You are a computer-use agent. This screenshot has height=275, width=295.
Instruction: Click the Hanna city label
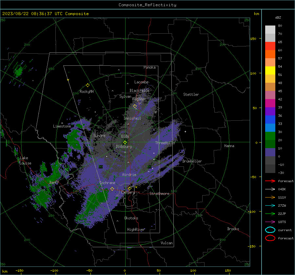229,146
